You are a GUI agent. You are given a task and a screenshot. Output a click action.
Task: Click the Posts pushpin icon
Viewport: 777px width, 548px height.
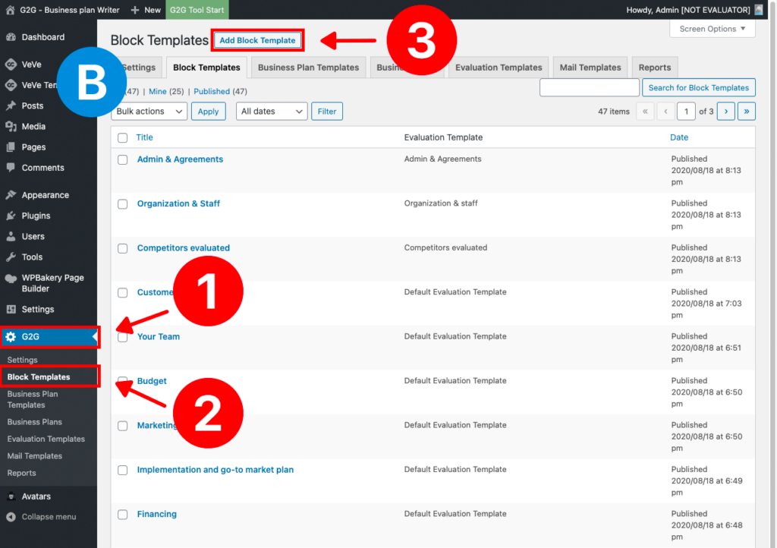click(11, 106)
